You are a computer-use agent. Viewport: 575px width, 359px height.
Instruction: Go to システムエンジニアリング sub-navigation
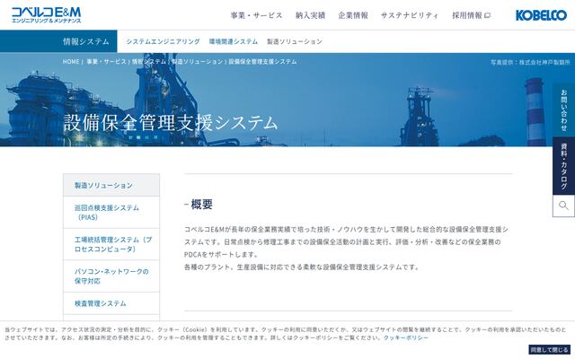(163, 41)
